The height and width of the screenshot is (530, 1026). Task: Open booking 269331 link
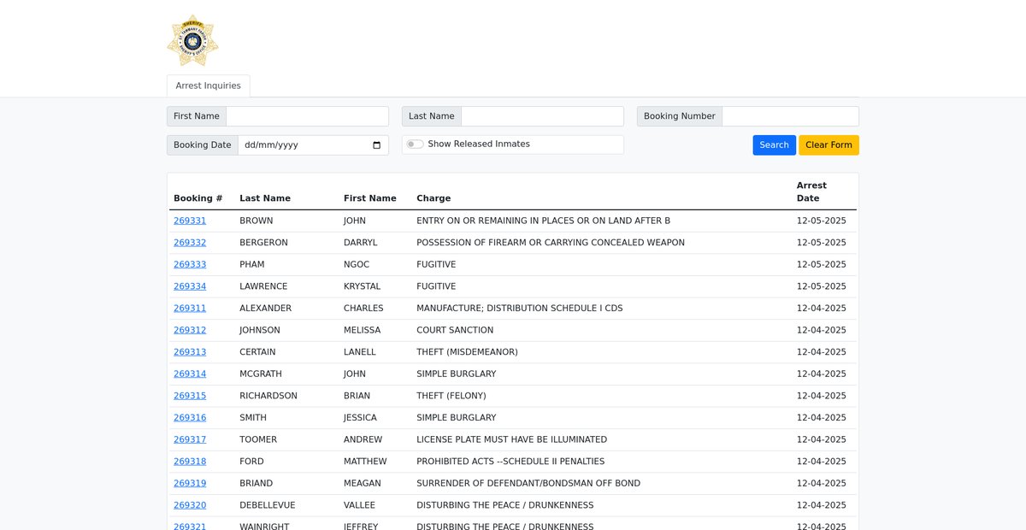[190, 221]
